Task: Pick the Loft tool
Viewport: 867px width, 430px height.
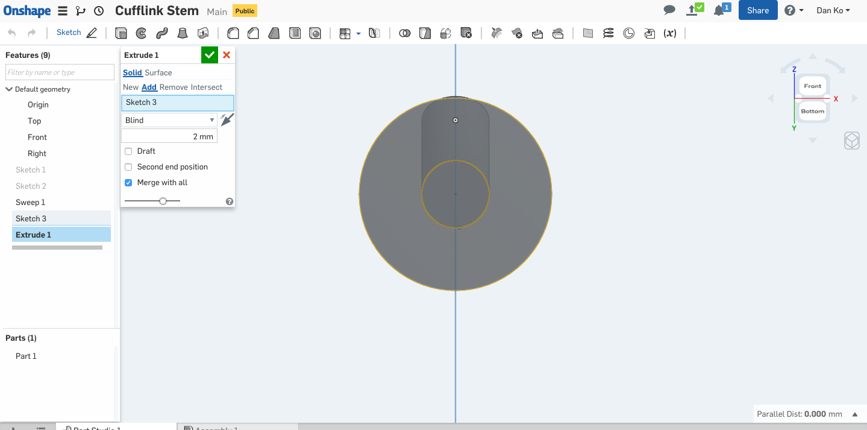Action: click(x=182, y=33)
